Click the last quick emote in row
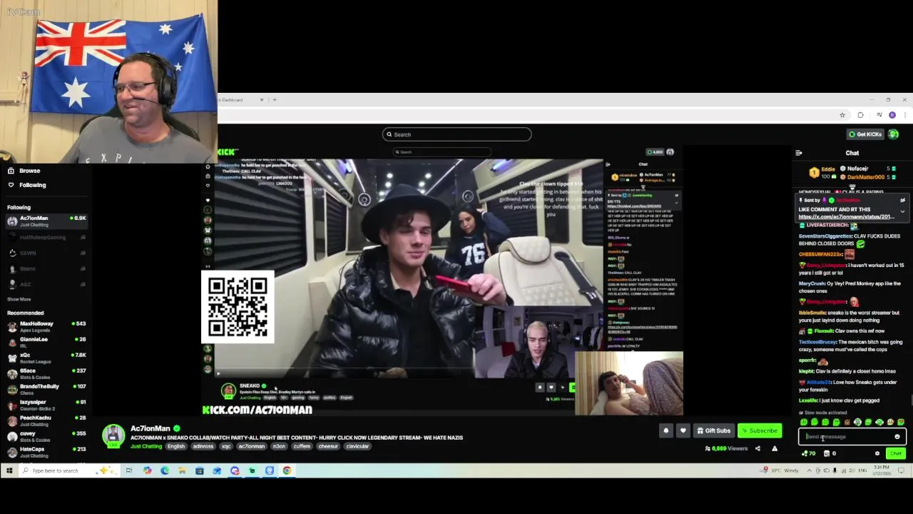The height and width of the screenshot is (514, 913). click(x=901, y=423)
